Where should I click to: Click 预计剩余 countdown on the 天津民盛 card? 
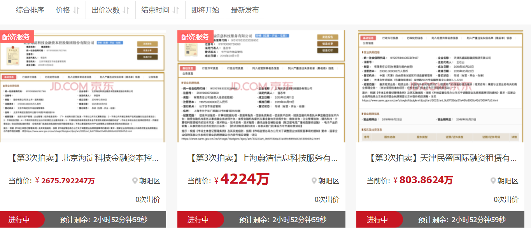point(462,220)
